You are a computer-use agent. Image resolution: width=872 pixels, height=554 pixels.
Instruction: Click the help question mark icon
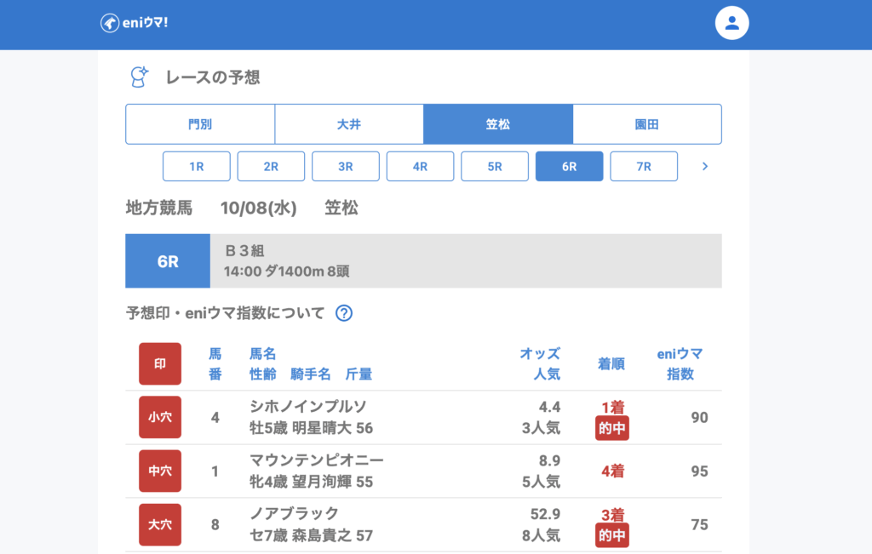click(x=344, y=313)
